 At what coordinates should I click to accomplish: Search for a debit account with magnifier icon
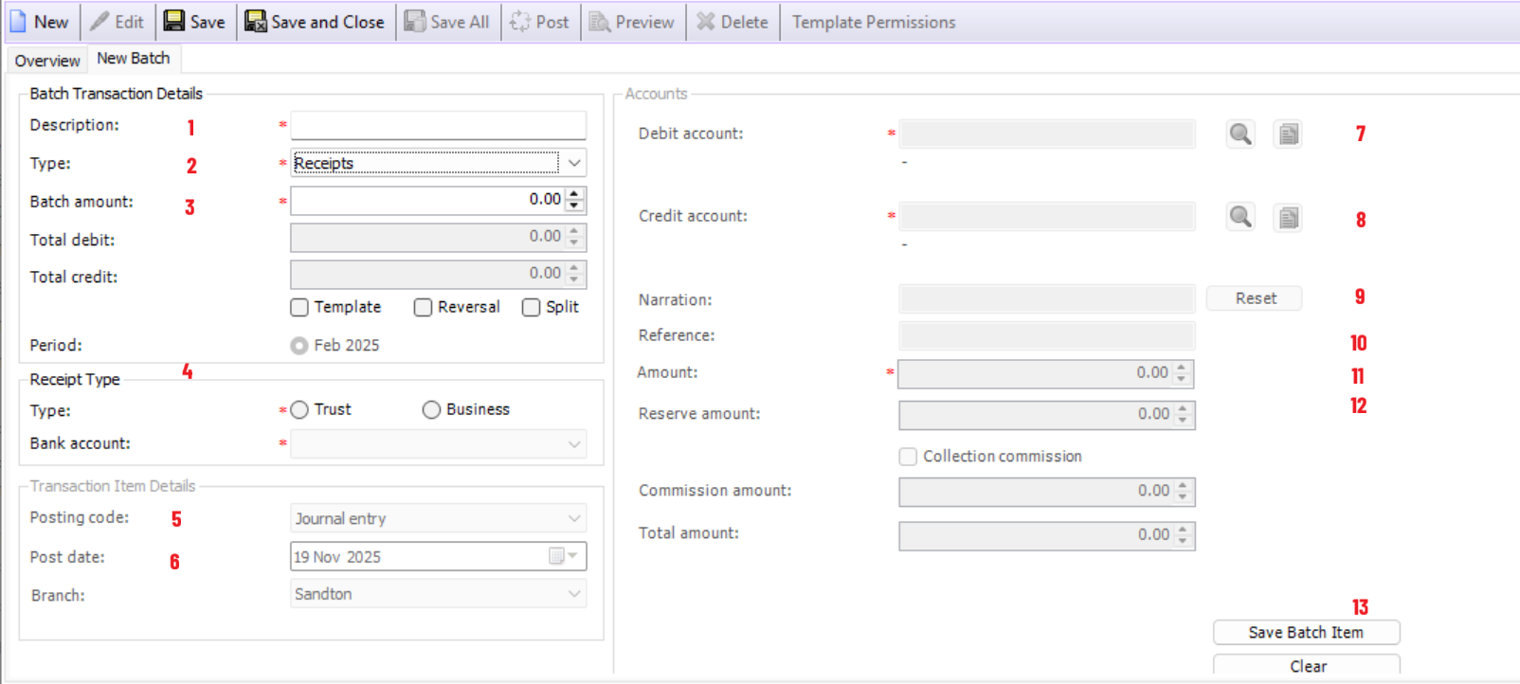click(x=1240, y=135)
